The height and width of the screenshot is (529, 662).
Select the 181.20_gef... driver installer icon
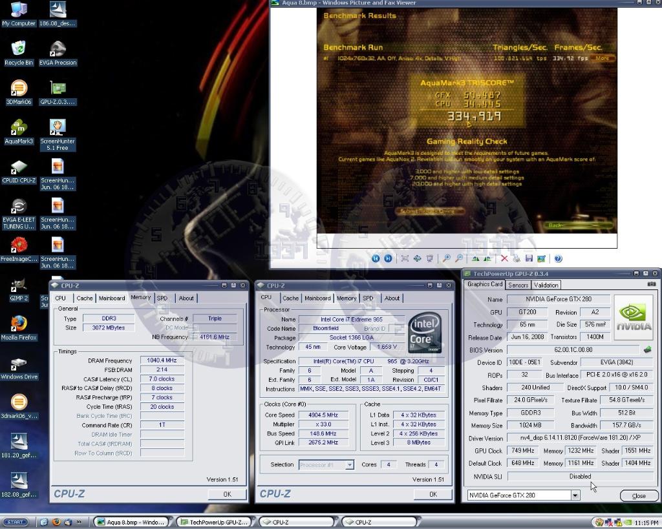tap(19, 446)
